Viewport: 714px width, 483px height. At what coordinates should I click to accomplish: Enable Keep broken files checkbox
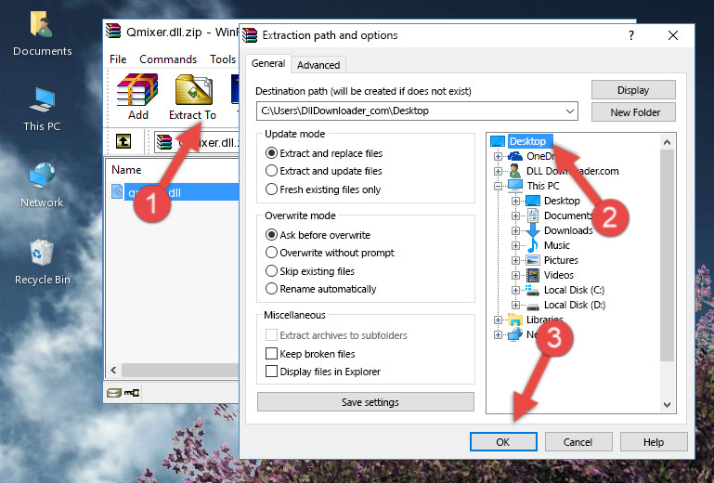point(271,354)
